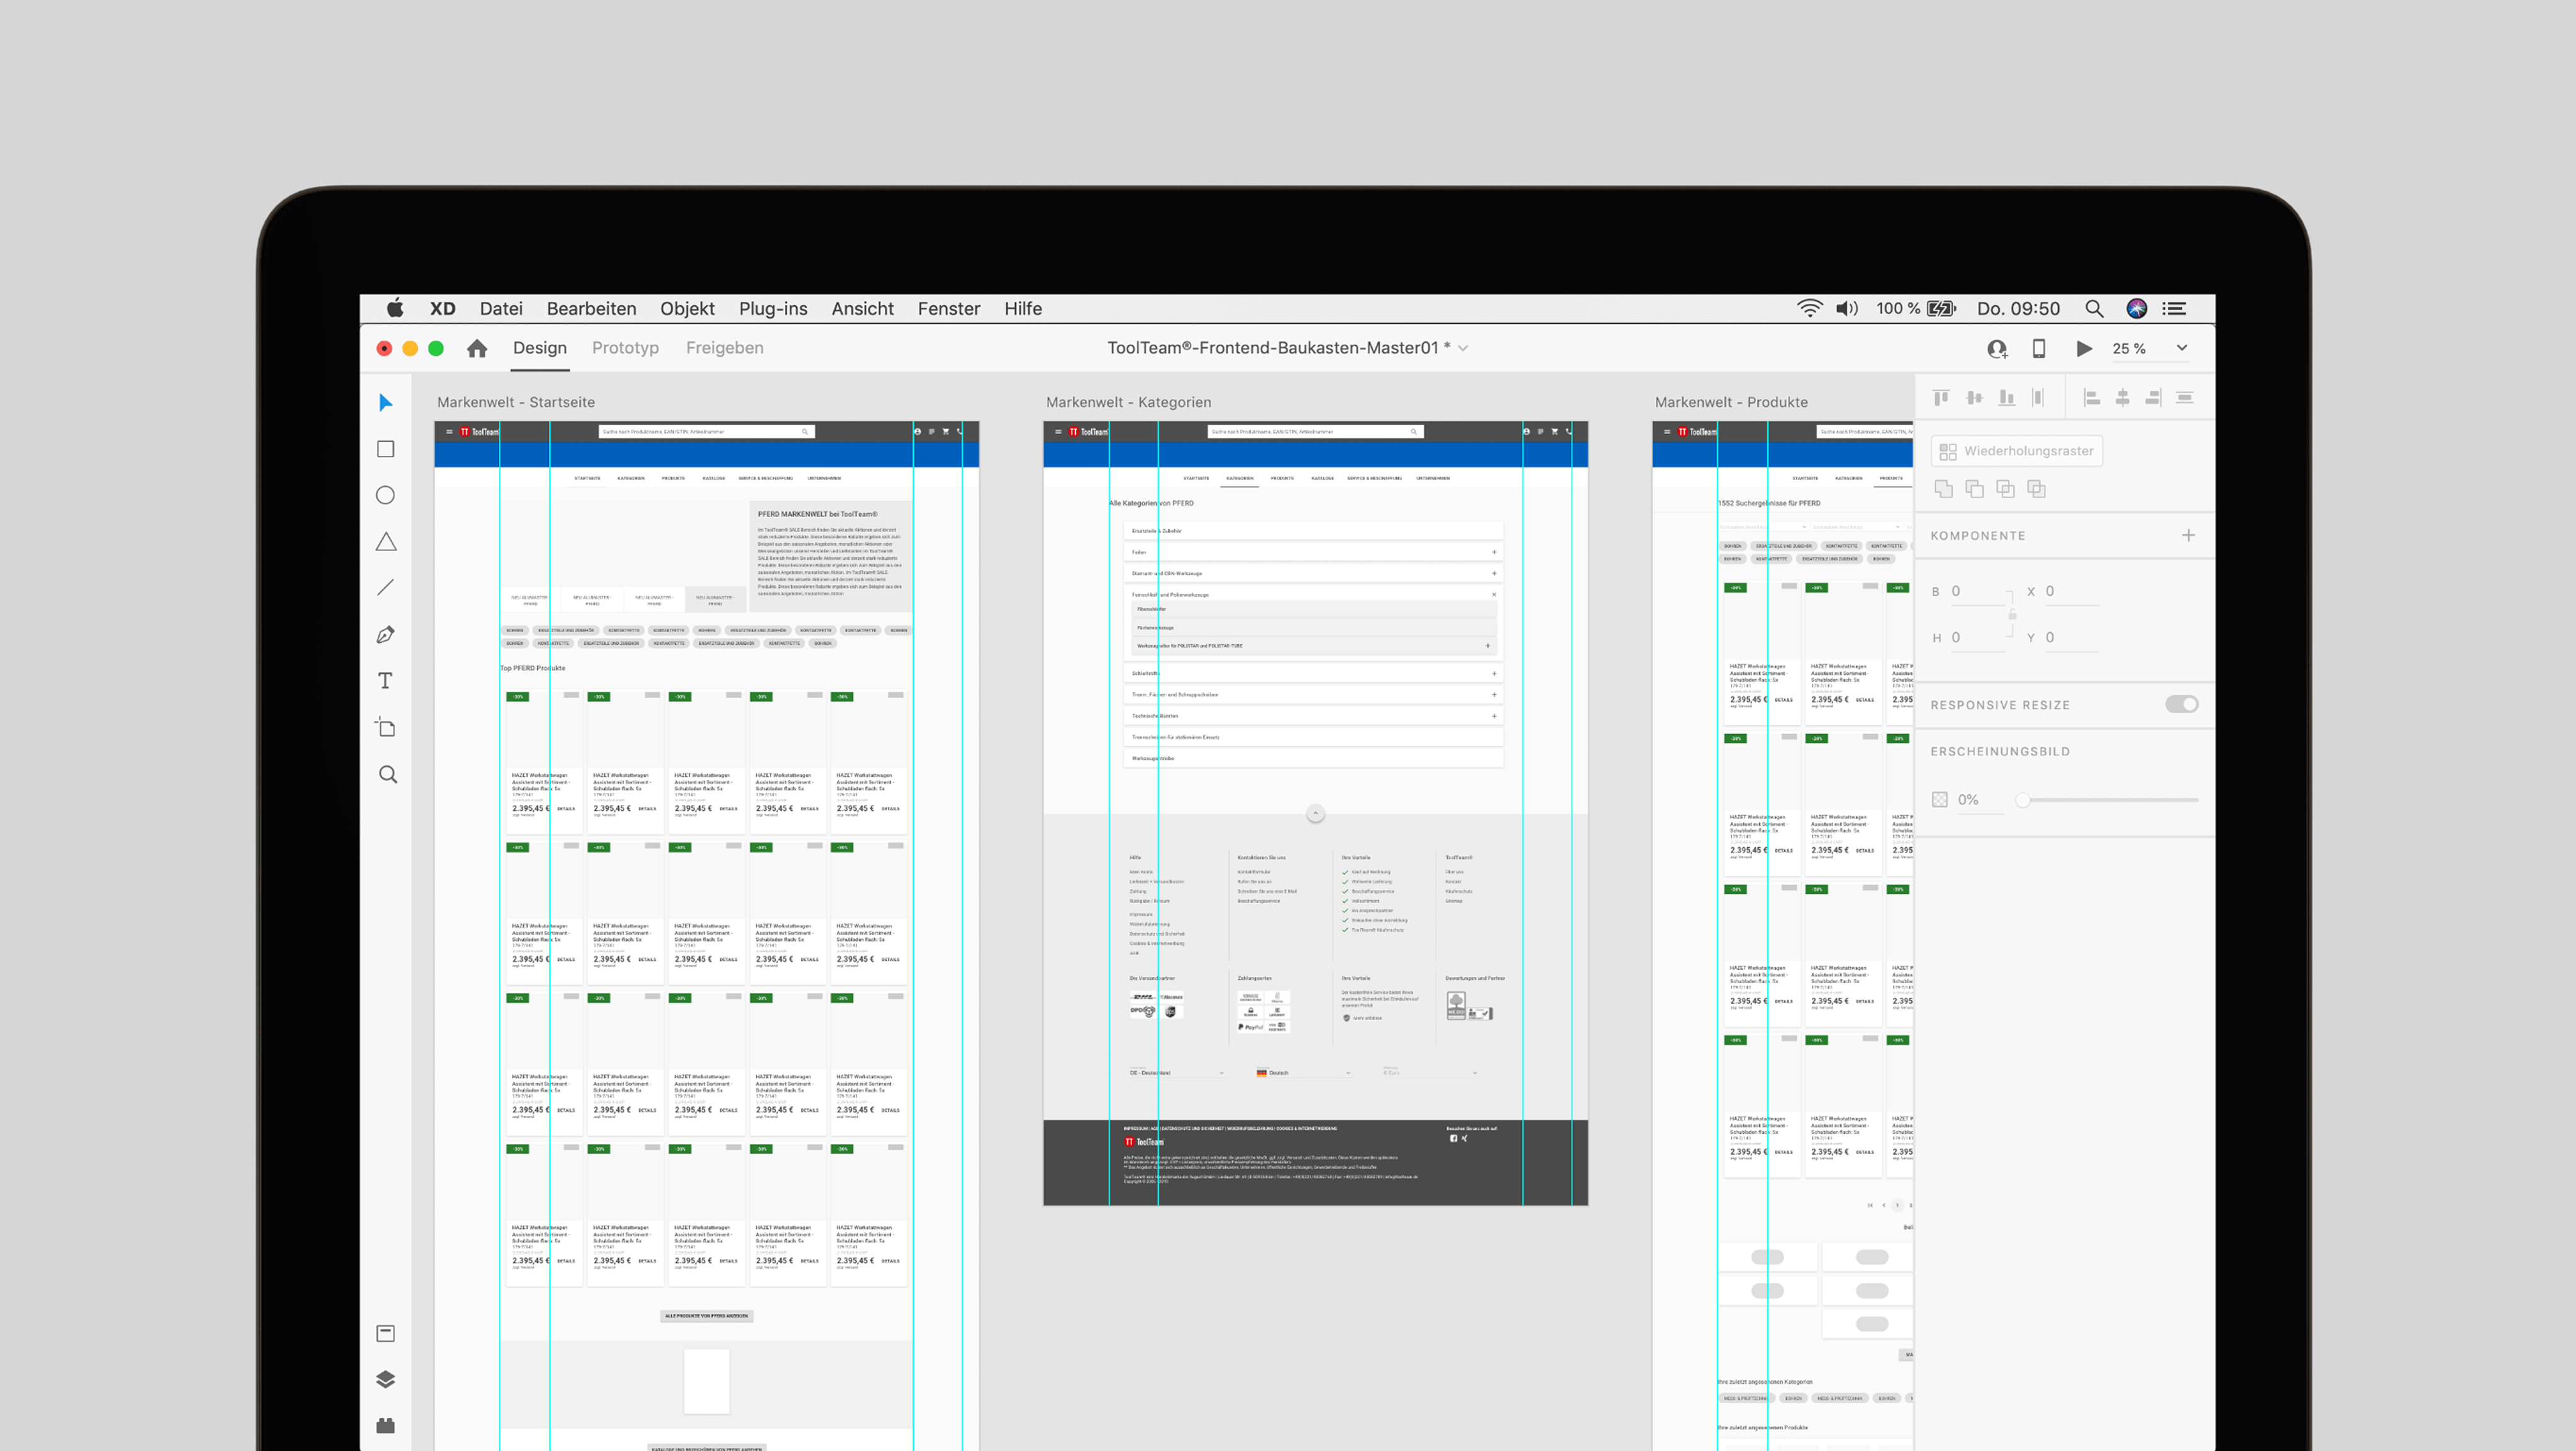Image resolution: width=2576 pixels, height=1451 pixels.
Task: Align selection to vertical middle
Action: click(x=1974, y=398)
